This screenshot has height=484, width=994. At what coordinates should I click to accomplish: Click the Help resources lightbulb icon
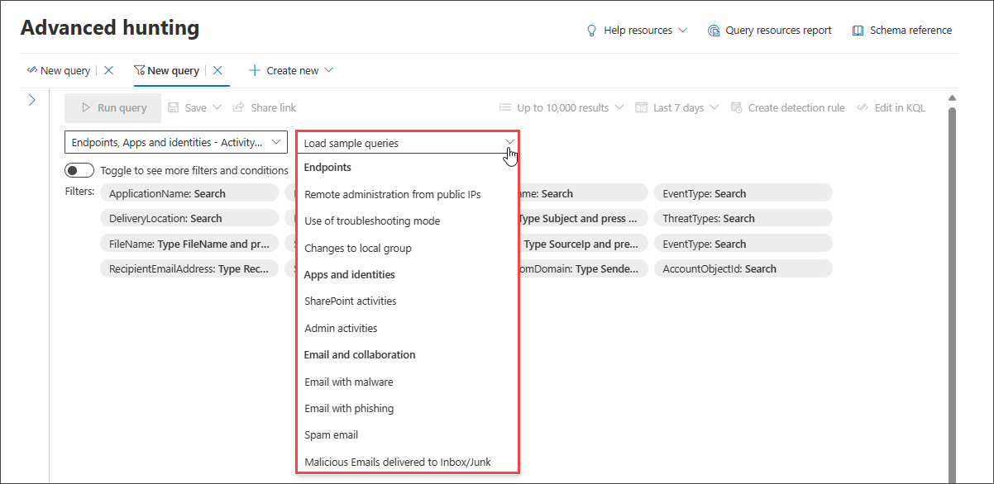pos(591,30)
